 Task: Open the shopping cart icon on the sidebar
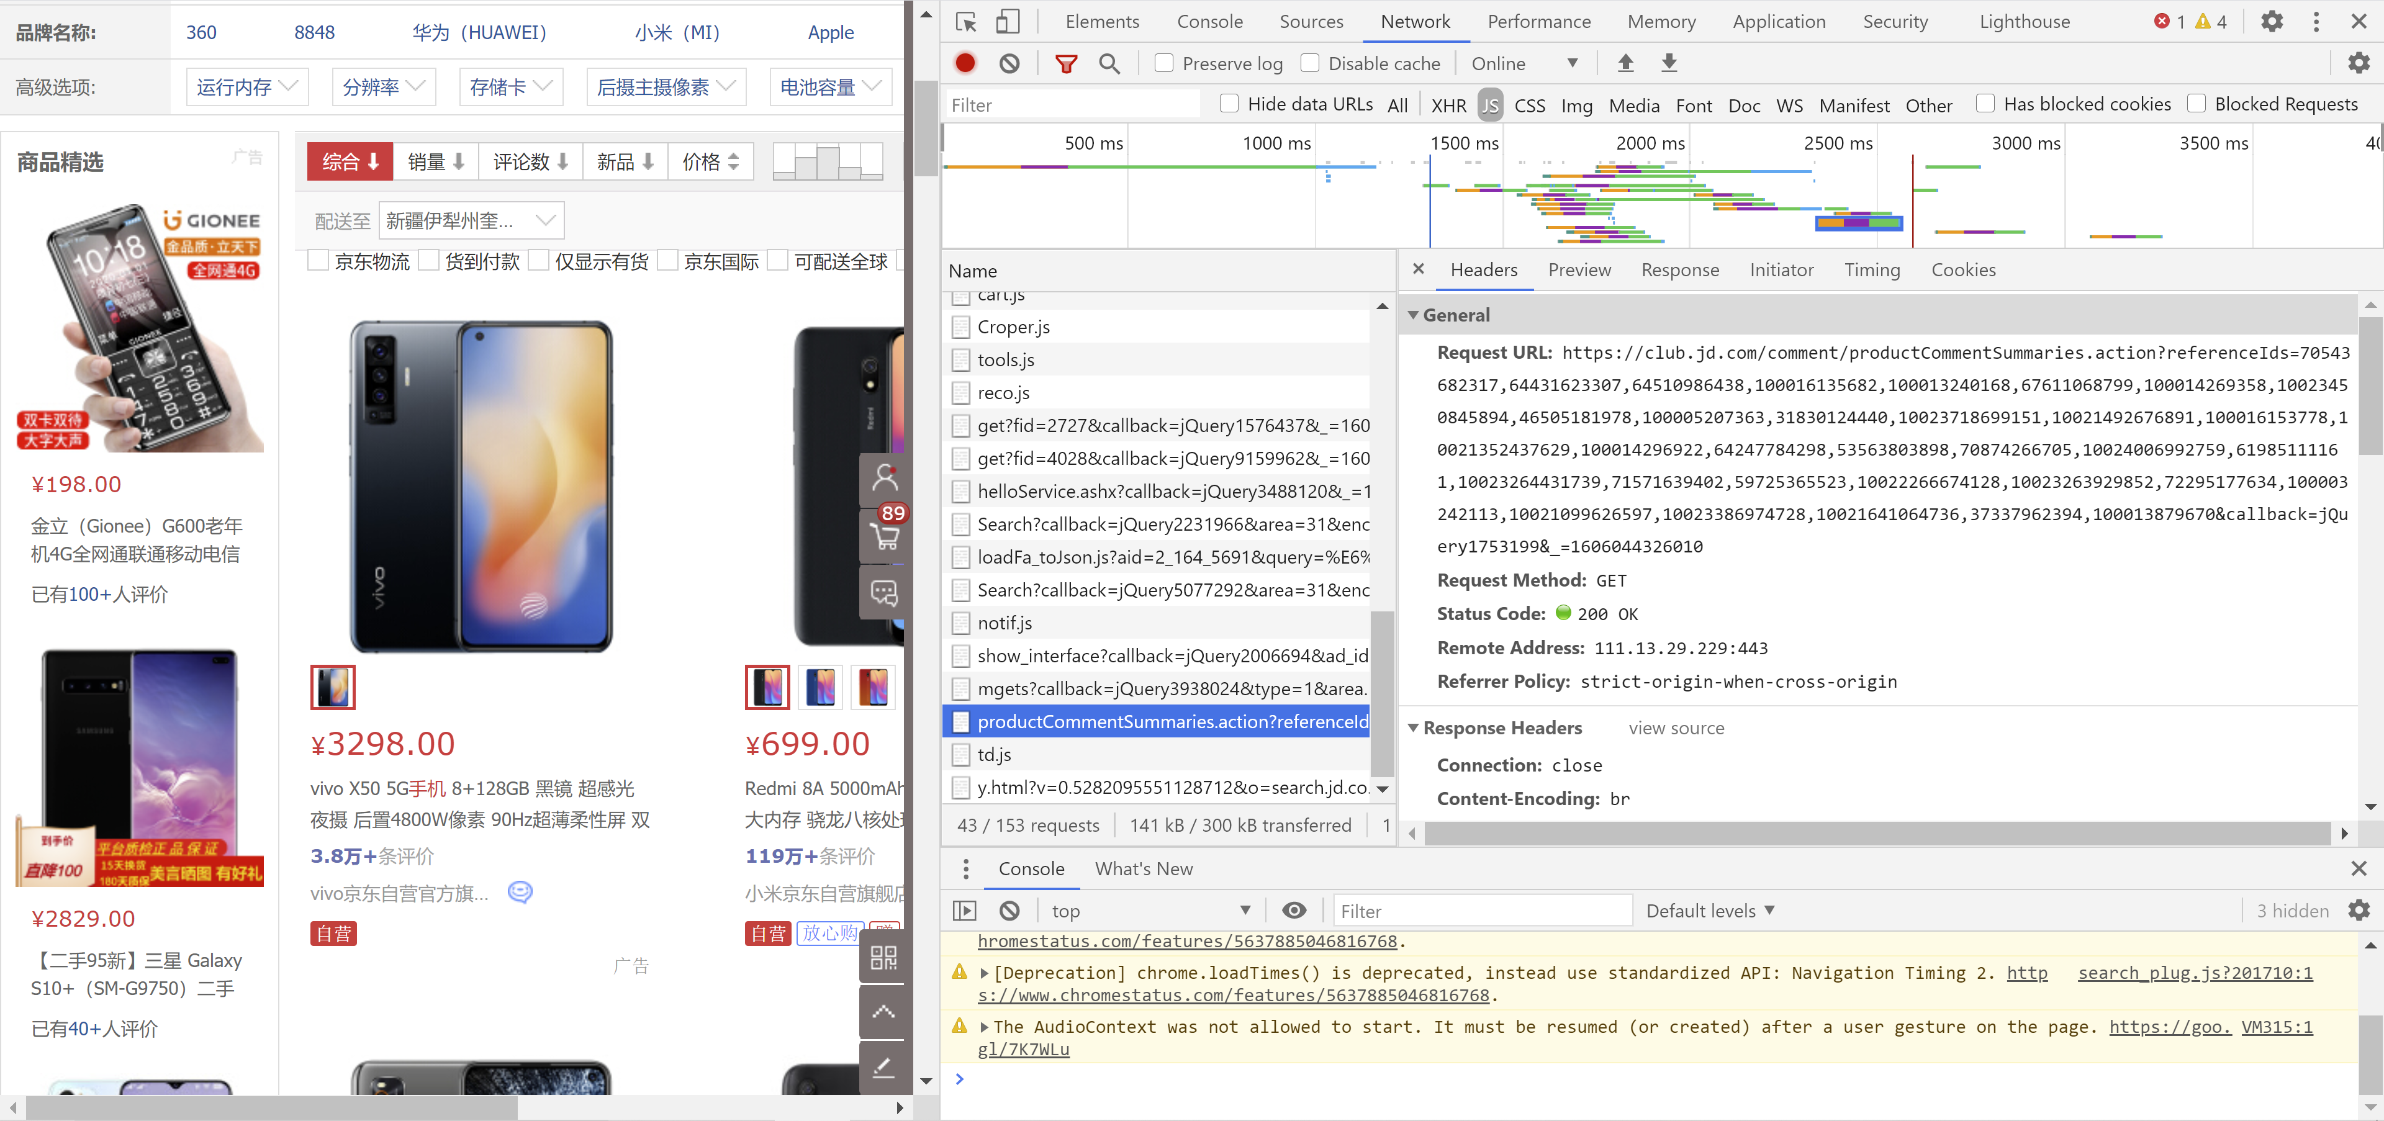click(884, 536)
